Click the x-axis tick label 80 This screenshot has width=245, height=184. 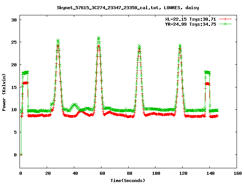coord(129,173)
